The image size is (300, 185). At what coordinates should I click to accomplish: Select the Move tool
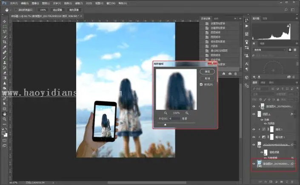pos(4,21)
